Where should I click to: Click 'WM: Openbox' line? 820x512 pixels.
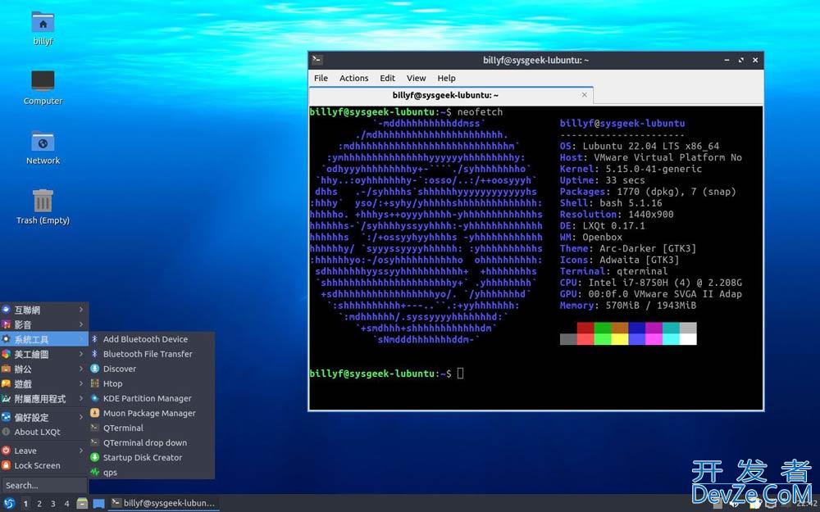click(591, 238)
